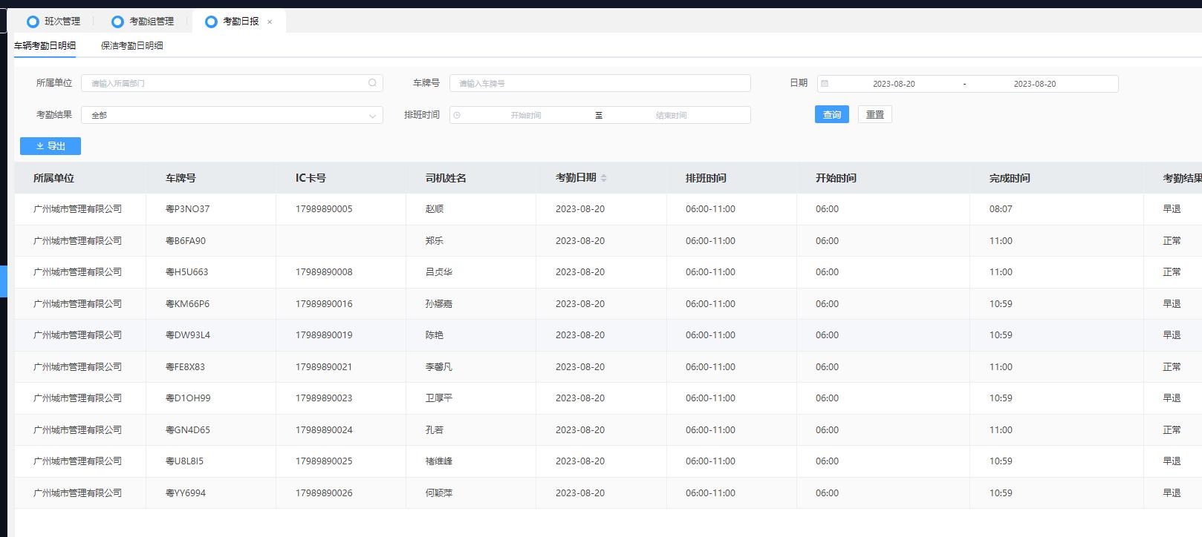This screenshot has width=1202, height=537.
Task: Export data with 导出 button
Action: point(51,146)
